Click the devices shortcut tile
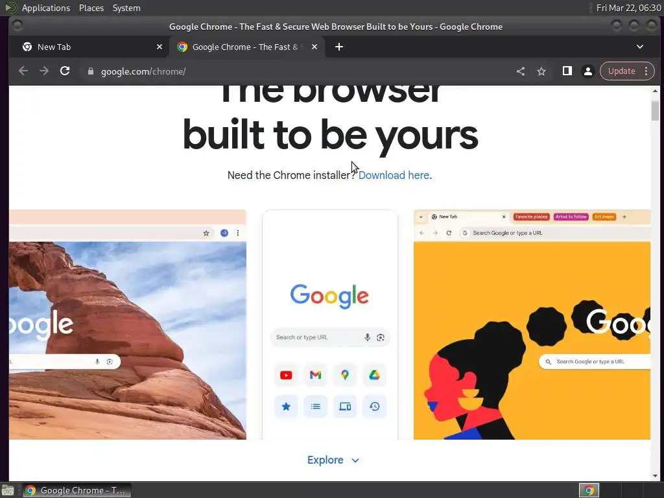This screenshot has width=664, height=498. 345,407
